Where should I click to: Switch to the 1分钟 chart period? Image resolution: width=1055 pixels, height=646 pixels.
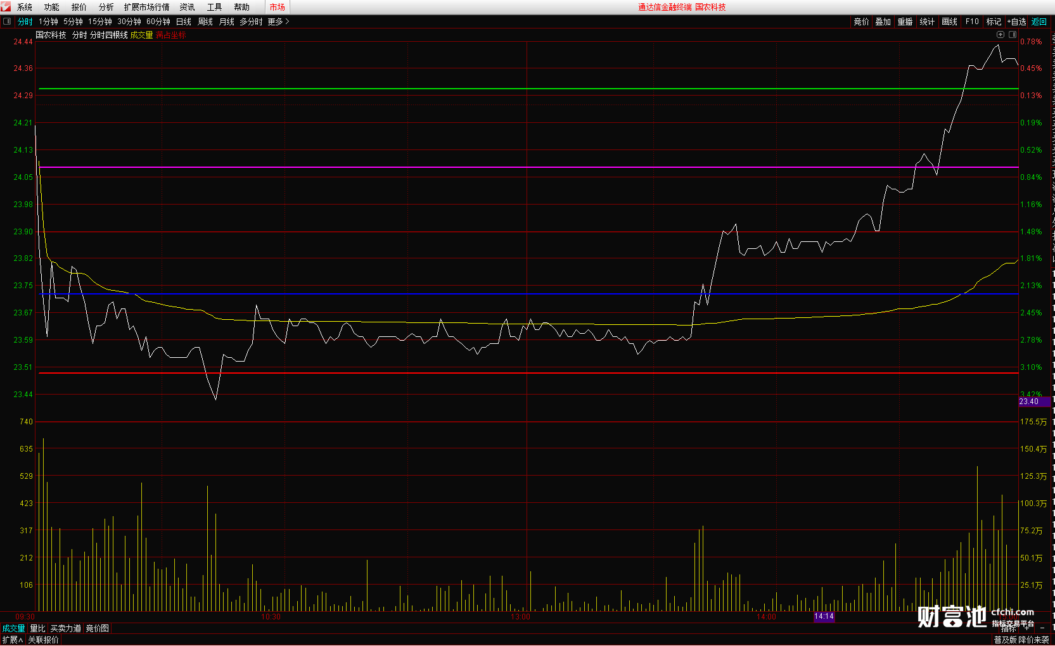[x=48, y=22]
